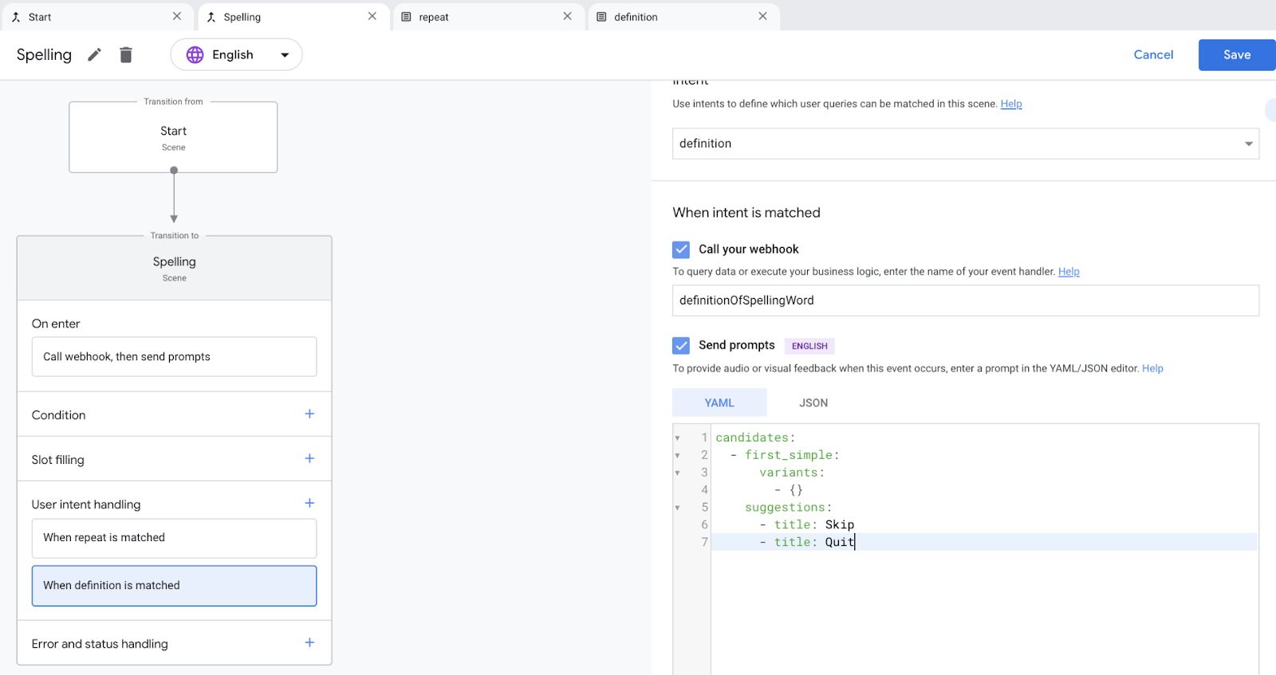Collapse the suggestions block in YAML editor
Viewport: 1276px width, 675px height.
678,508
